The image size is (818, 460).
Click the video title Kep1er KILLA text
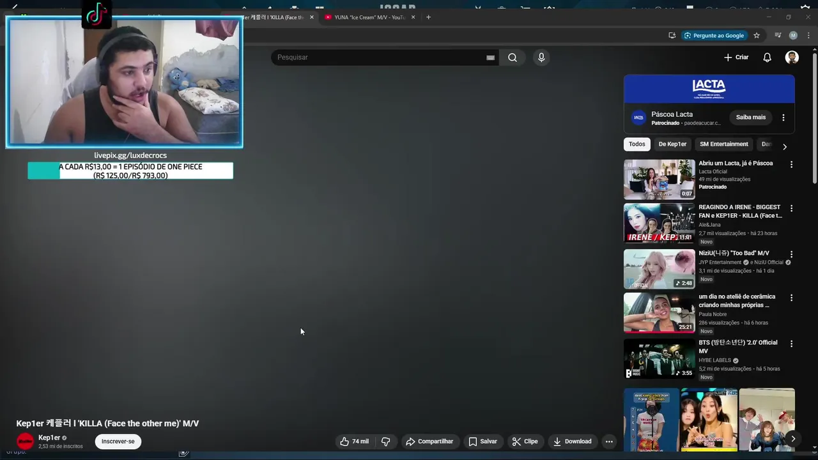tap(107, 424)
